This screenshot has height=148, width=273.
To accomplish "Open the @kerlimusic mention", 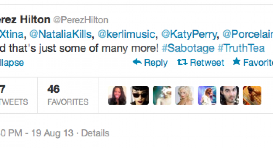I will 127,34.
